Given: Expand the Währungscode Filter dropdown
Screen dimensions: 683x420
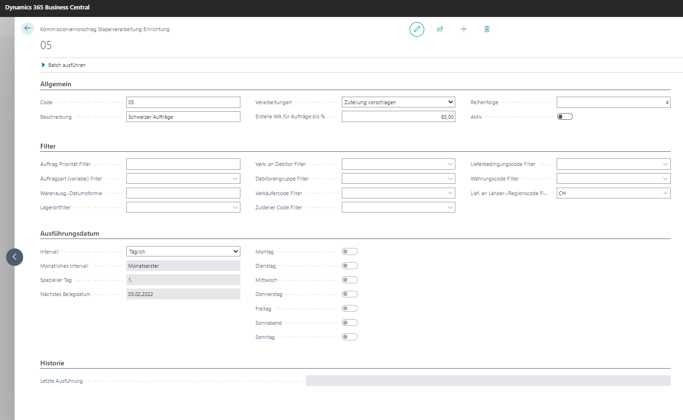Looking at the screenshot, I should [x=665, y=179].
